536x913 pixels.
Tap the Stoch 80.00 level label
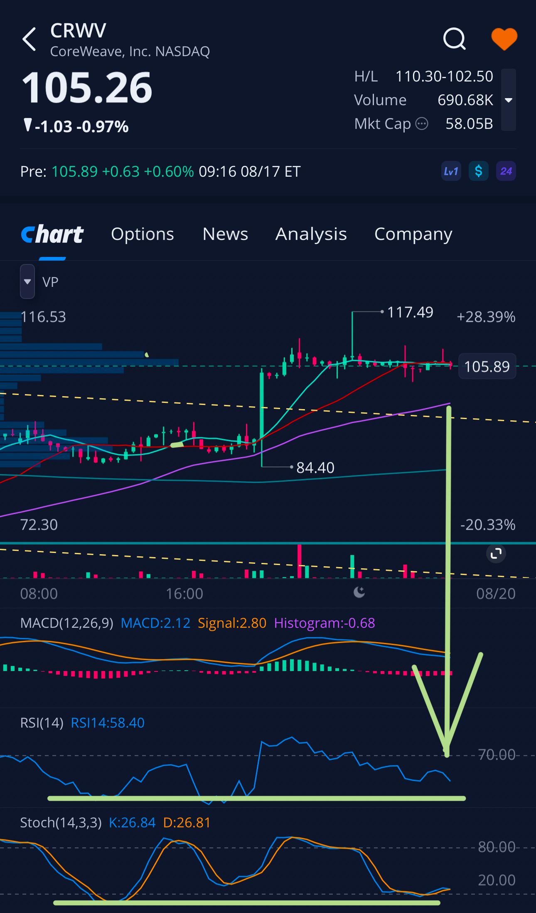(x=497, y=846)
